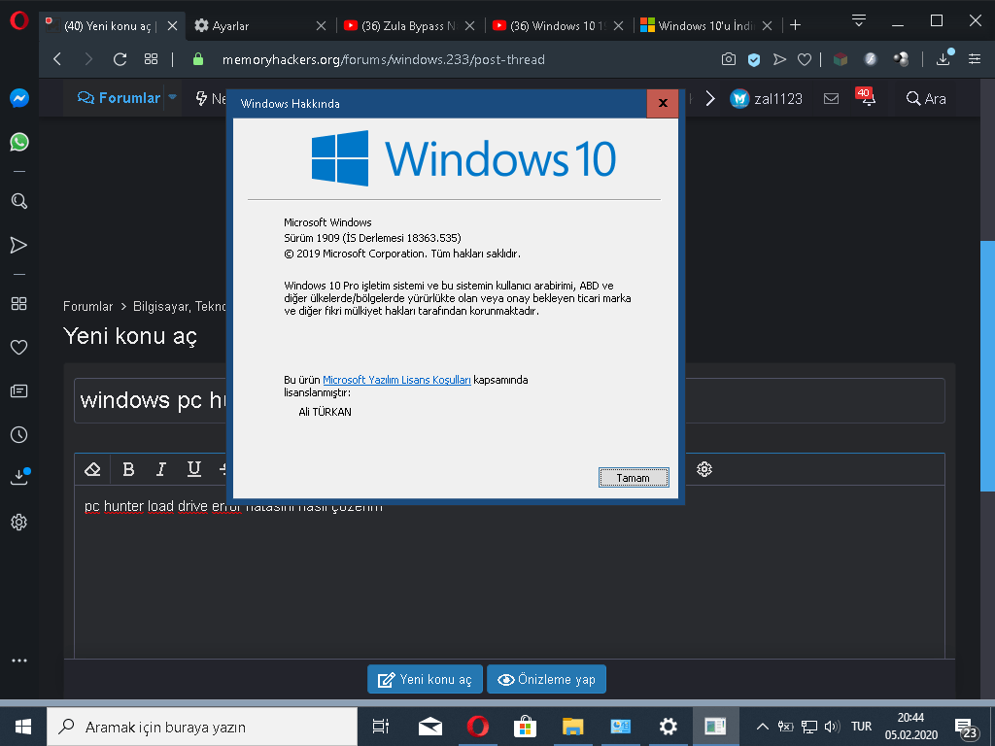995x746 pixels.
Task: Open the tab list menu in the title bar
Action: click(x=859, y=21)
